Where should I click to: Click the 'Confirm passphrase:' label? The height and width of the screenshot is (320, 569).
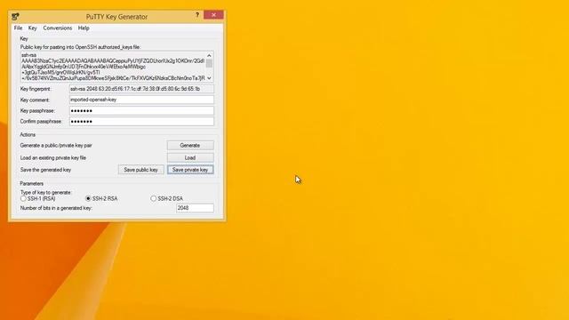(x=41, y=122)
